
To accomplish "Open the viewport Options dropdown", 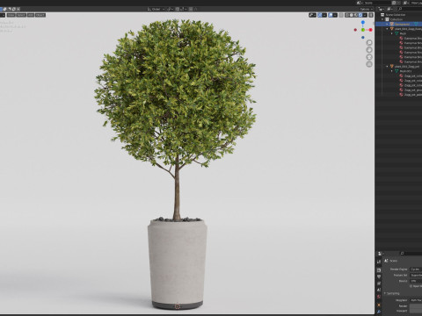I will tap(366, 9).
